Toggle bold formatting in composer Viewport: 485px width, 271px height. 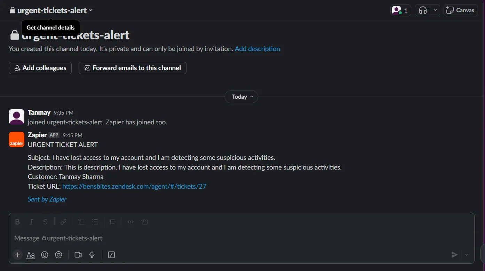[x=17, y=222]
